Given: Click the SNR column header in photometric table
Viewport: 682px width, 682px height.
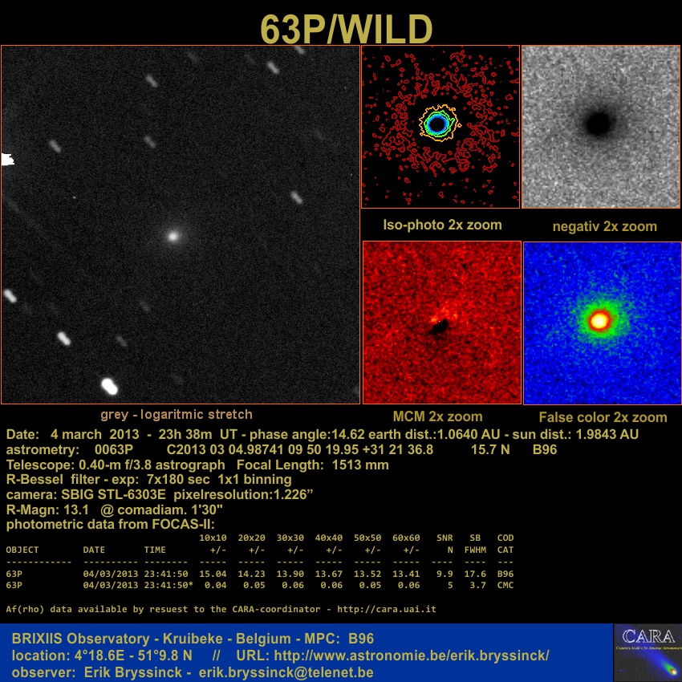Looking at the screenshot, I should [444, 538].
